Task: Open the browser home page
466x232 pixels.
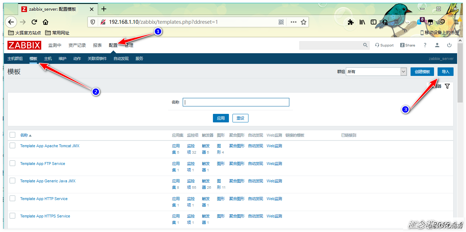Action: click(x=45, y=22)
